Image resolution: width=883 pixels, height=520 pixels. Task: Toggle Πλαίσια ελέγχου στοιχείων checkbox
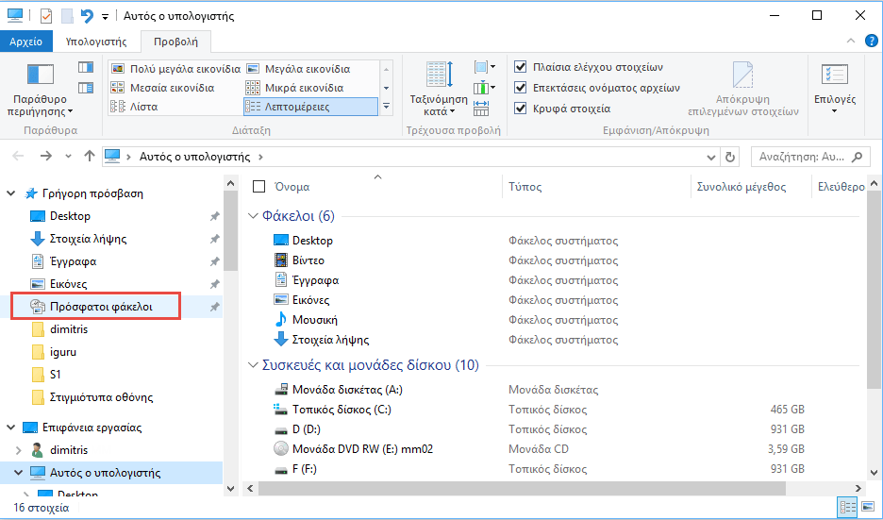(x=521, y=67)
